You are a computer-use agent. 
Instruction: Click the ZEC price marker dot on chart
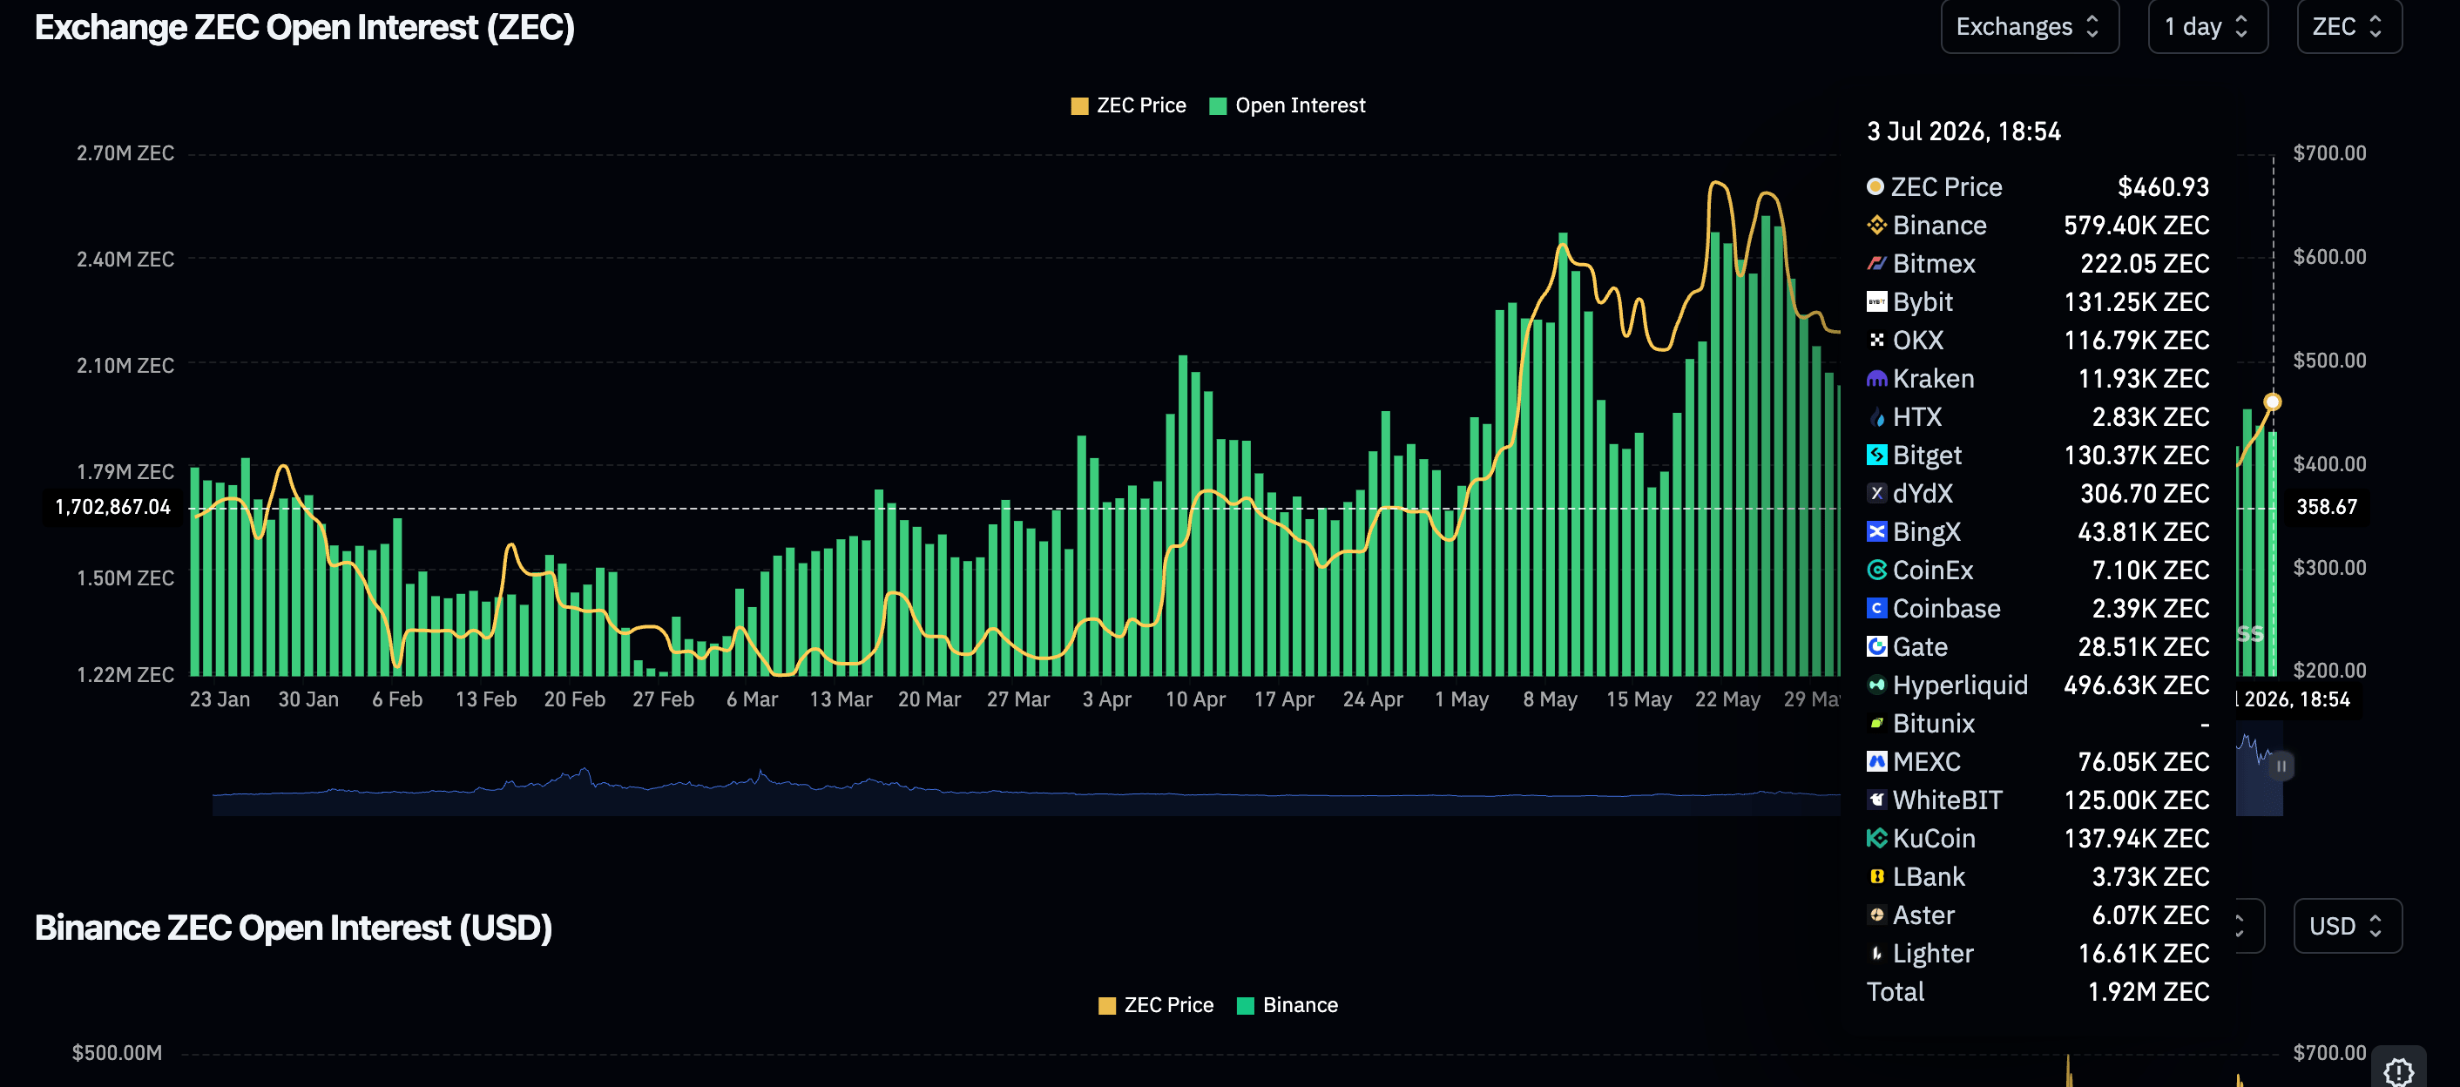(x=2273, y=402)
